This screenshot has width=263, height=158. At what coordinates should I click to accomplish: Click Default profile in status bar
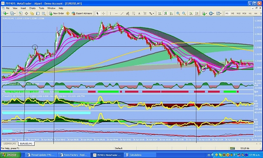tap(119, 148)
